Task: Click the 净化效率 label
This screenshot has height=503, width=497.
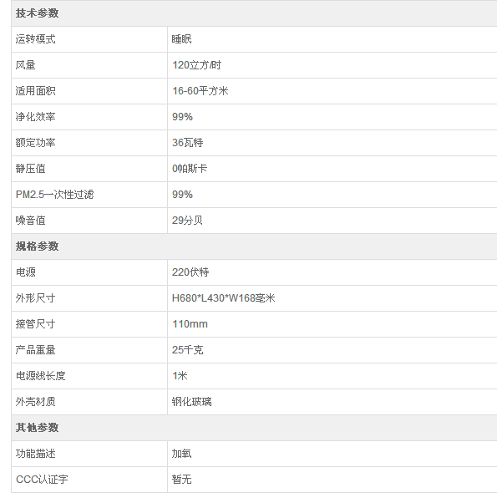Action: pyautogui.click(x=36, y=117)
